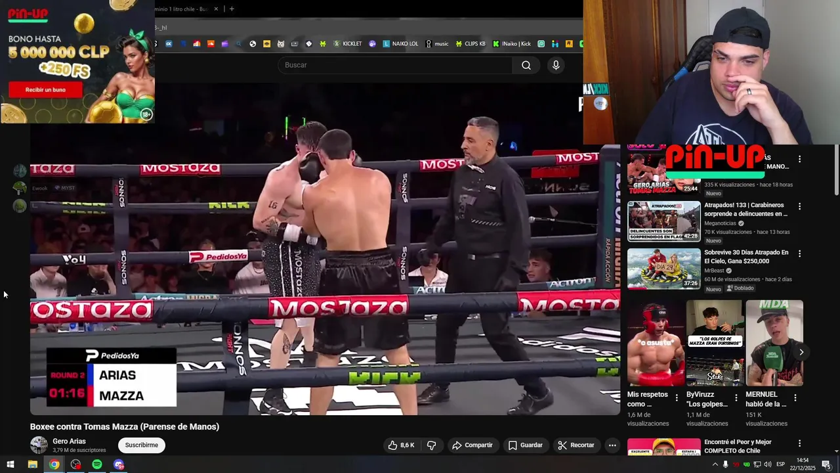Image resolution: width=840 pixels, height=473 pixels.
Task: Like the video with 8,6 K likes
Action: [401, 445]
